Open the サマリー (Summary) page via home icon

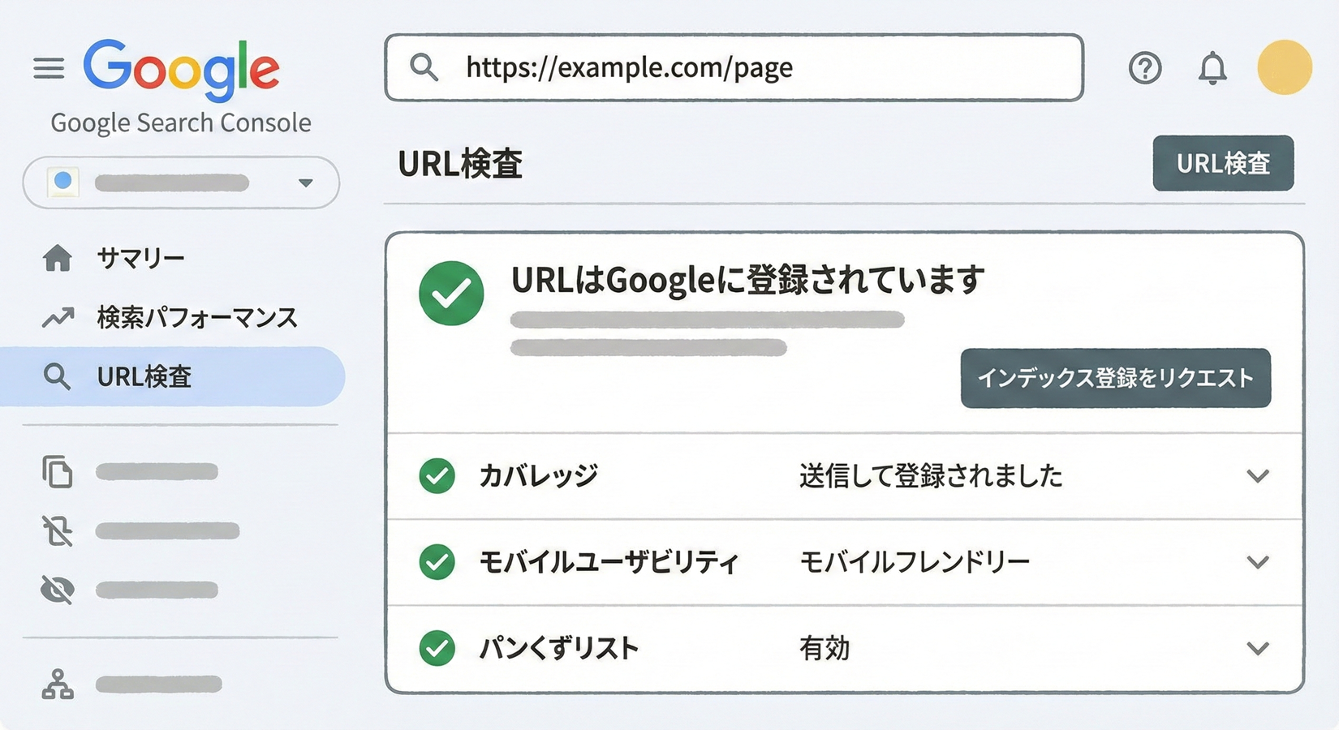coord(57,257)
